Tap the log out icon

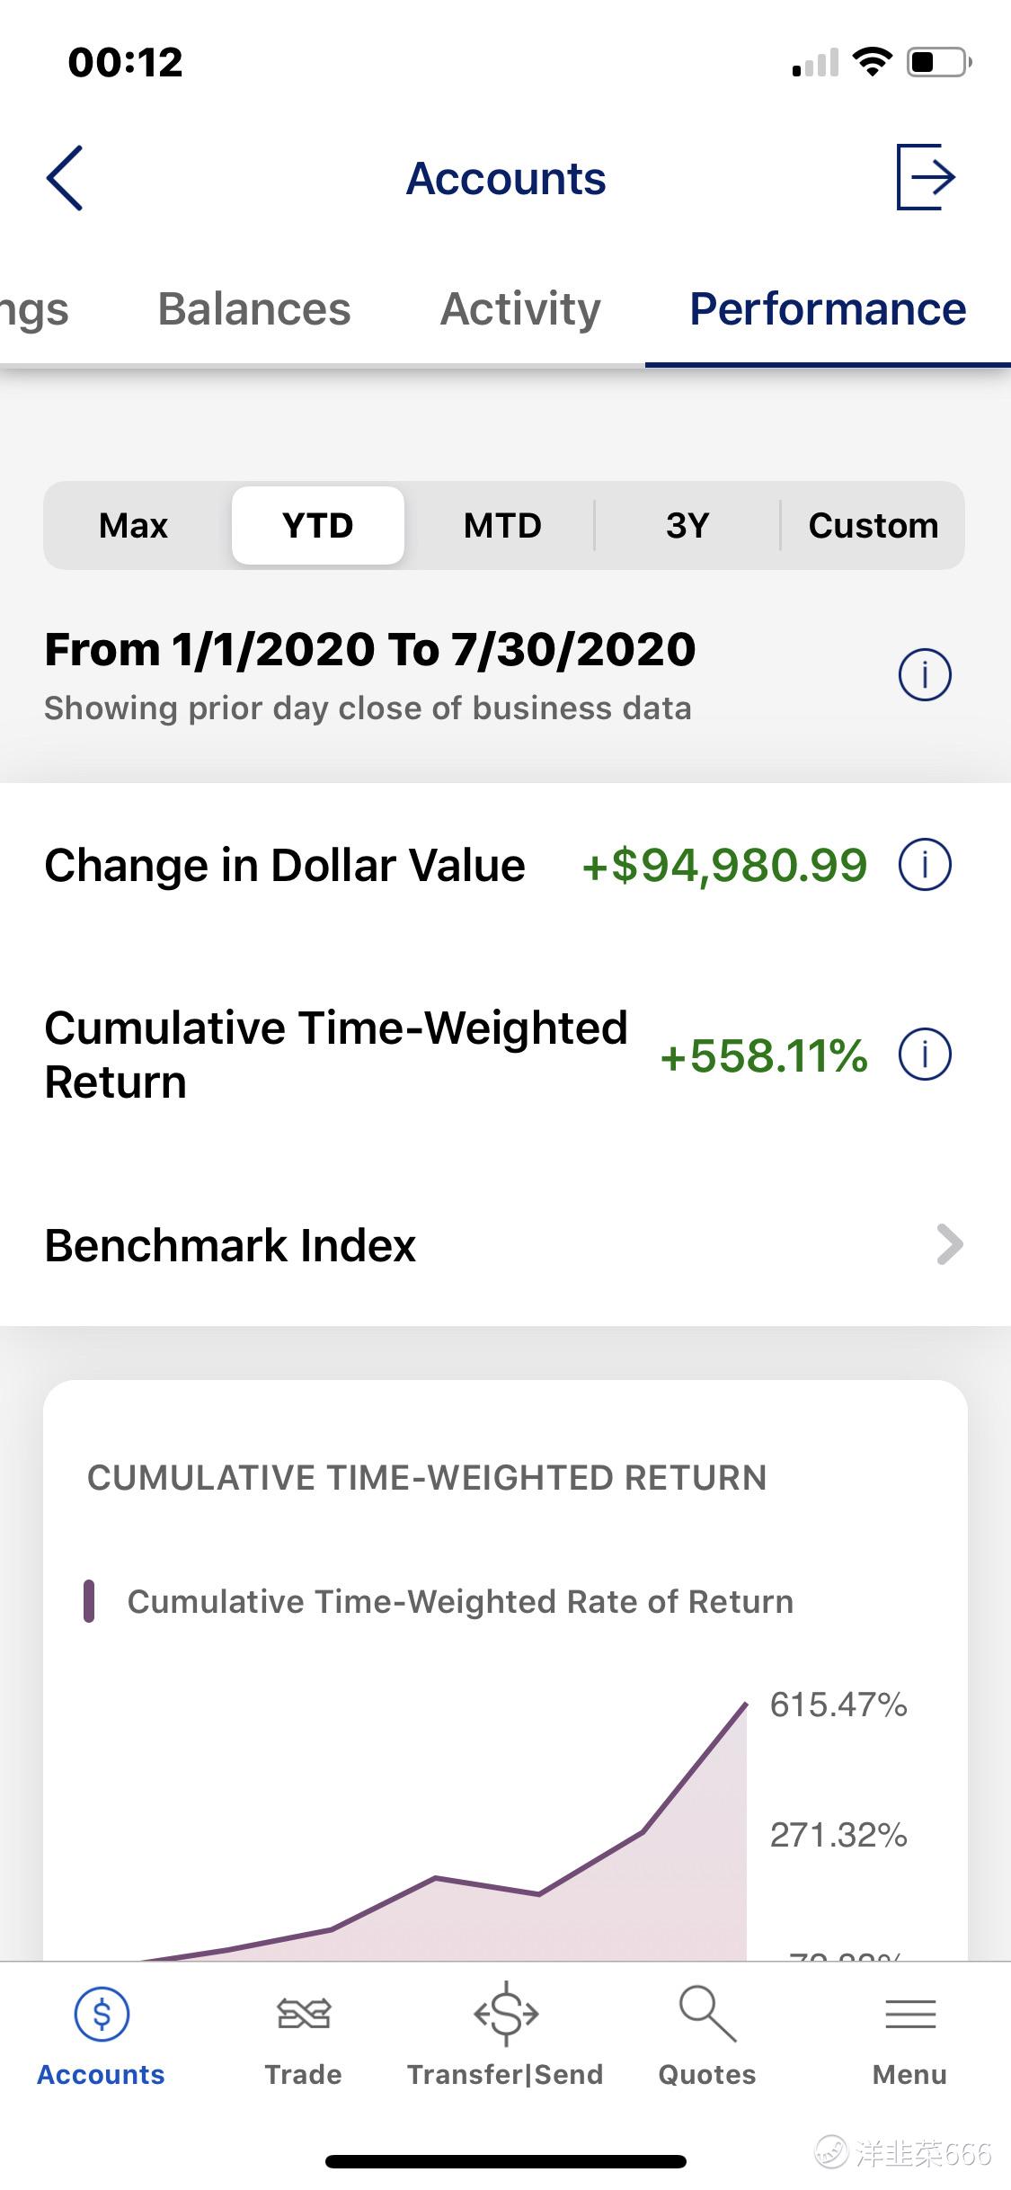(925, 177)
